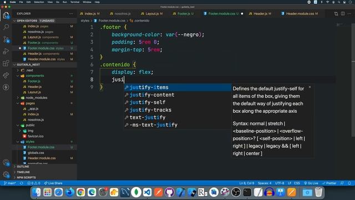The height and width of the screenshot is (200, 355).
Task: Collapse the styles folder
Action: click(x=45, y=142)
